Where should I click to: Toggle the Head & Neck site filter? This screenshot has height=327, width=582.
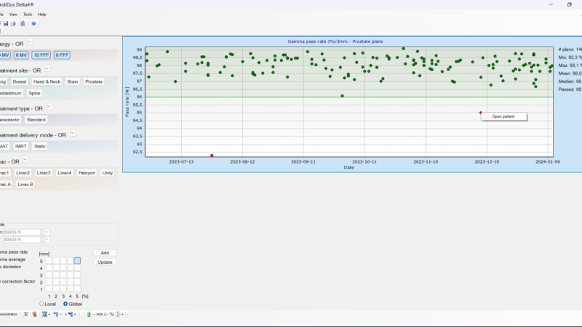[x=47, y=81]
